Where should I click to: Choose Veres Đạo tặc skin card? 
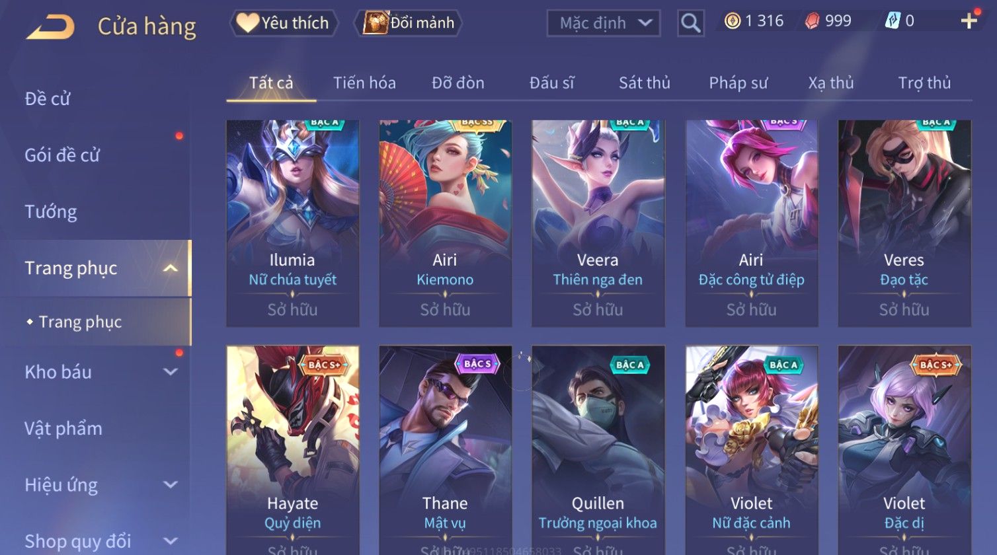904,223
